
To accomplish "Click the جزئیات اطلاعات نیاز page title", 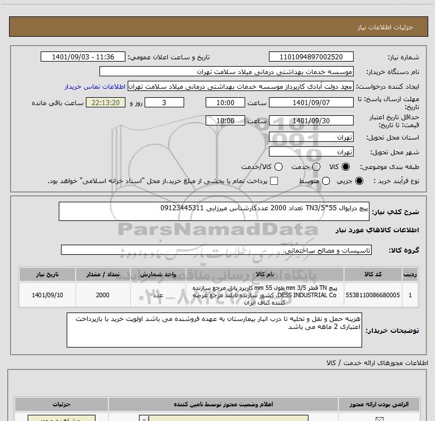I will tap(385, 27).
